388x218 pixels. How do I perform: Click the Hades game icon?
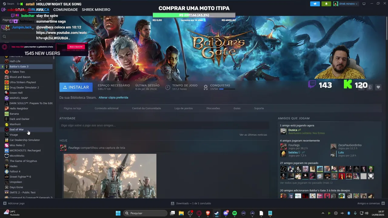tap(7, 166)
